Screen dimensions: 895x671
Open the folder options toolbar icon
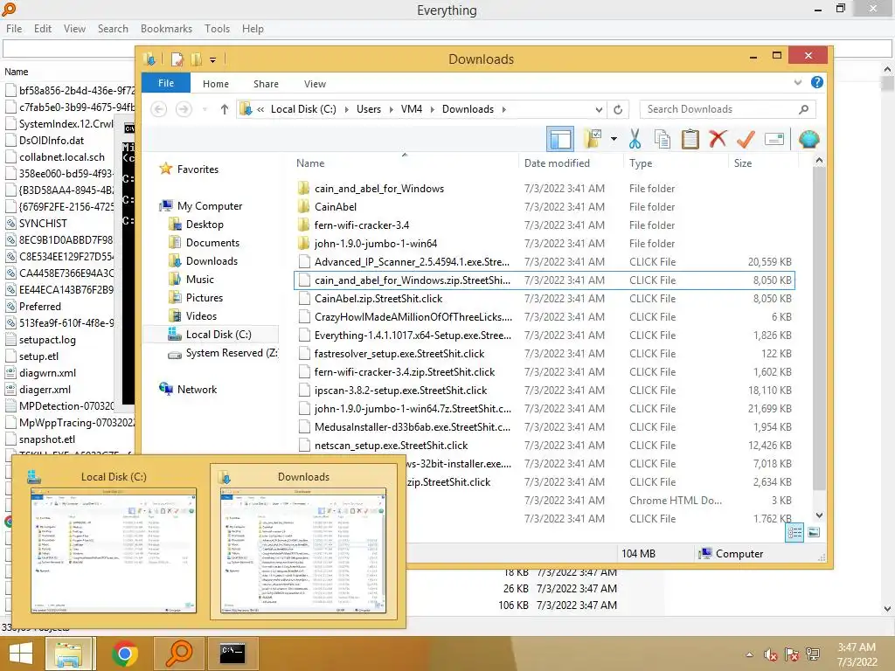(x=593, y=139)
